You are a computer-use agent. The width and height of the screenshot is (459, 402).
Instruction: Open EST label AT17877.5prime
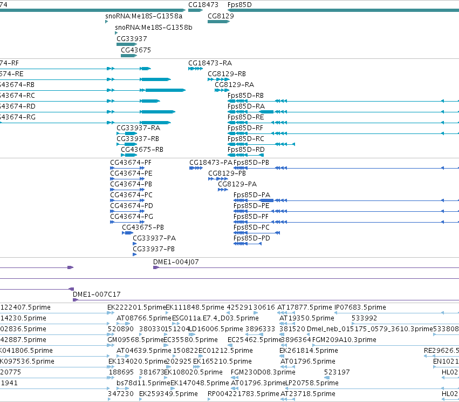tap(304, 307)
